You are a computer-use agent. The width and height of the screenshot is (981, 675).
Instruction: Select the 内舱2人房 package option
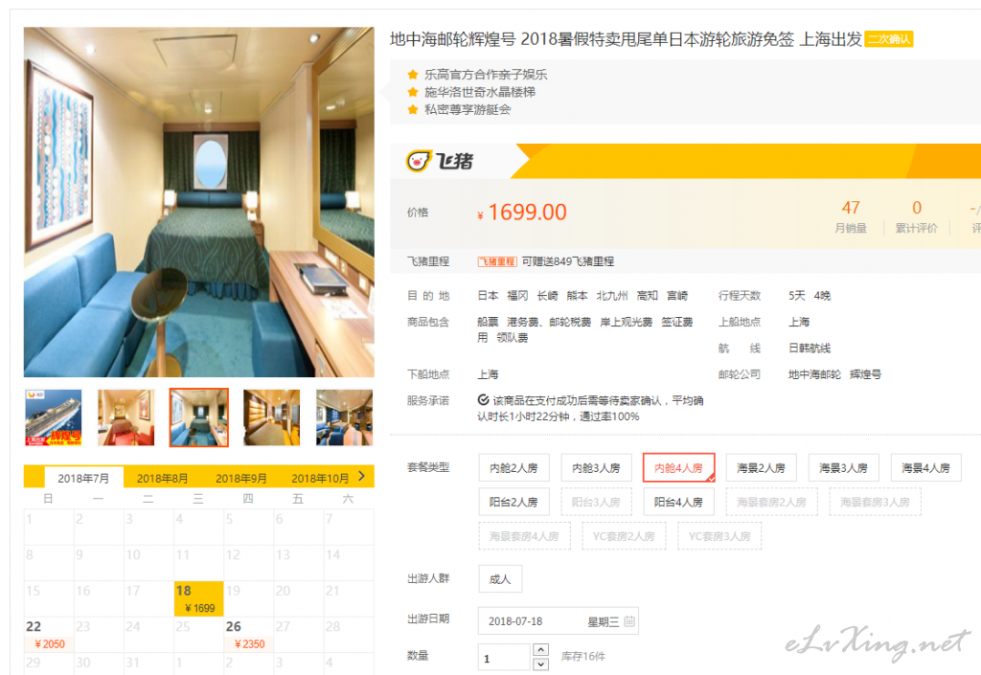pos(513,468)
